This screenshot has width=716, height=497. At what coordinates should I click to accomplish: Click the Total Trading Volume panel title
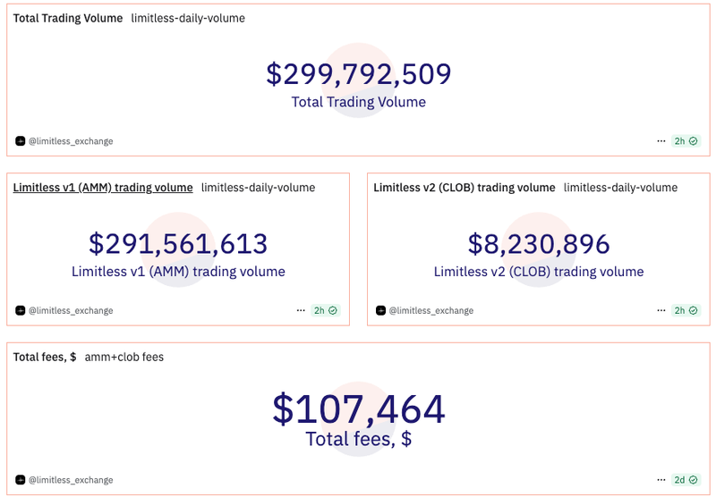[x=68, y=18]
